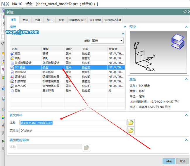Switch to the 机电概念设计 tab
Viewport: 190px width, 166px height.
(x=77, y=20)
